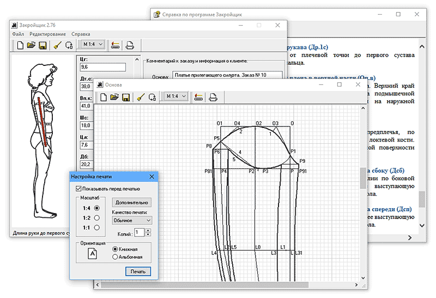Image resolution: width=436 pixels, height=298 pixels.
Task: Choose Альбомная orientation
Action: [115, 257]
